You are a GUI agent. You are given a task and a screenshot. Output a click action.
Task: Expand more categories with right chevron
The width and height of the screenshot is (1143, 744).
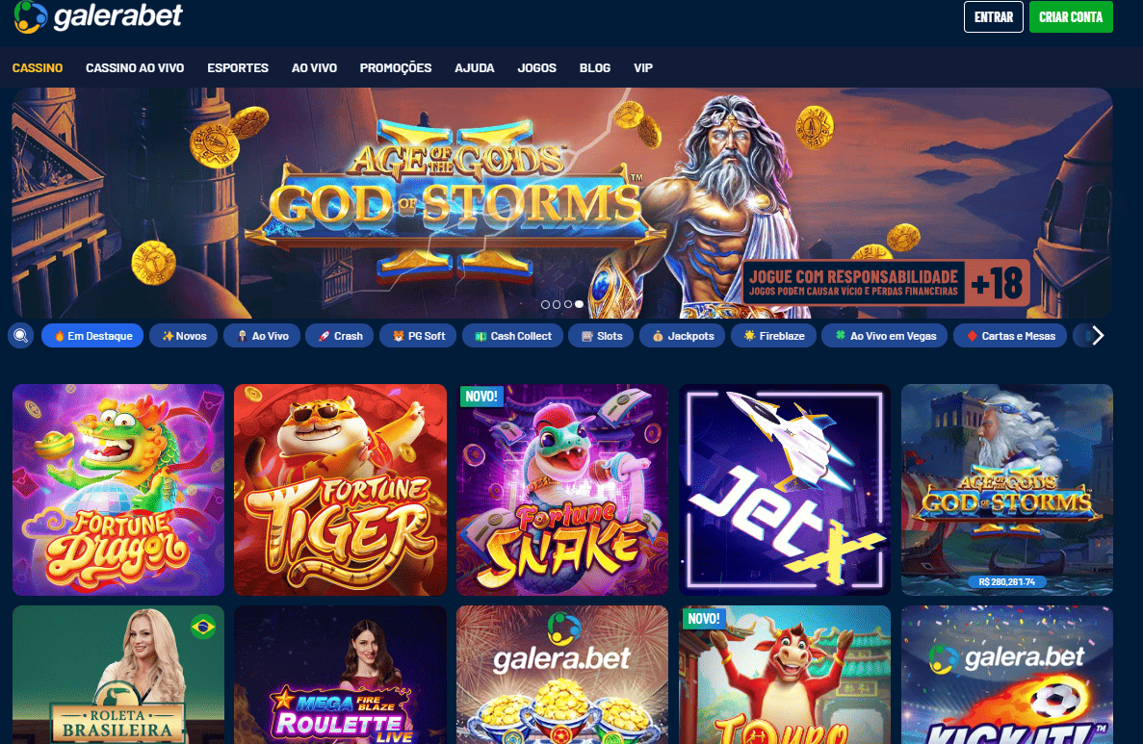1098,336
